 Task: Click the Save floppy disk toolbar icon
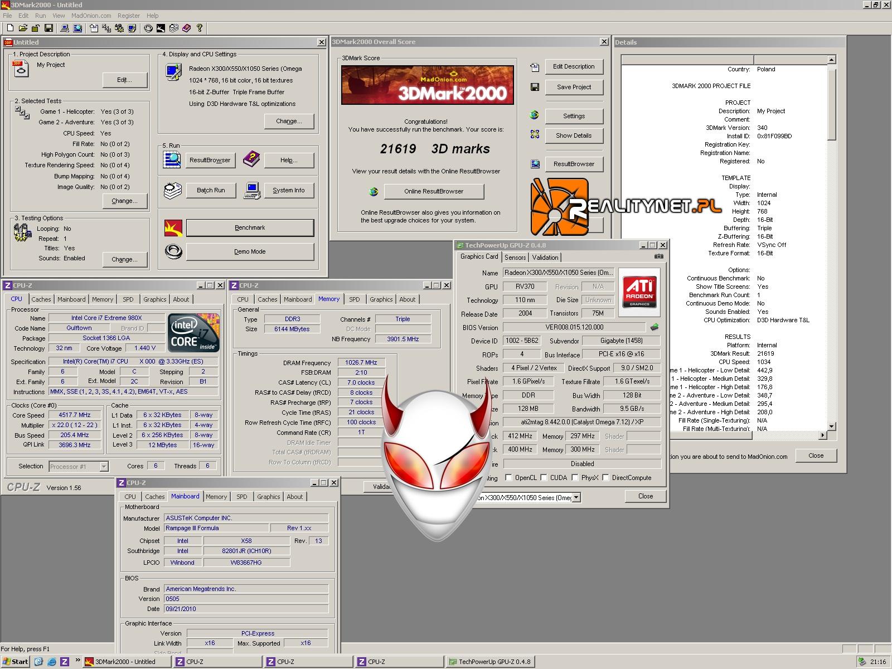coord(49,28)
